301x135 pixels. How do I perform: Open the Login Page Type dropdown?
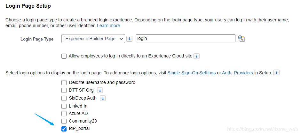click(x=93, y=39)
